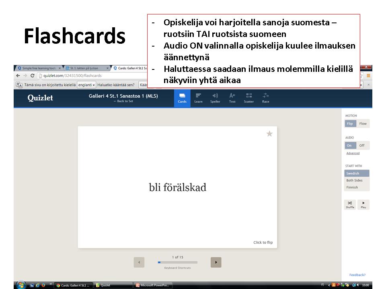Start with Finnish side
The height and width of the screenshot is (289, 386).
click(x=352, y=187)
